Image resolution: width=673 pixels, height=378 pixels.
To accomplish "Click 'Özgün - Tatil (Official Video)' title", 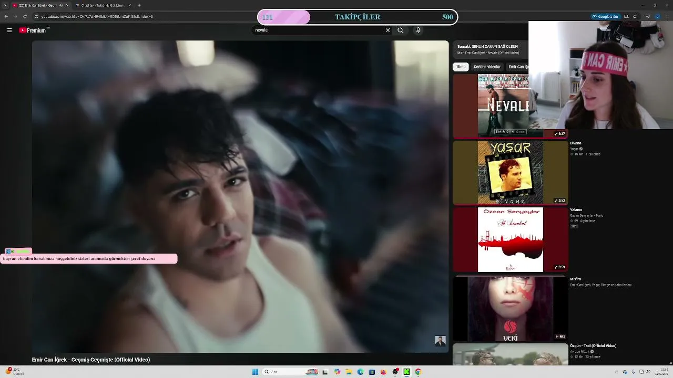I will pos(593,346).
